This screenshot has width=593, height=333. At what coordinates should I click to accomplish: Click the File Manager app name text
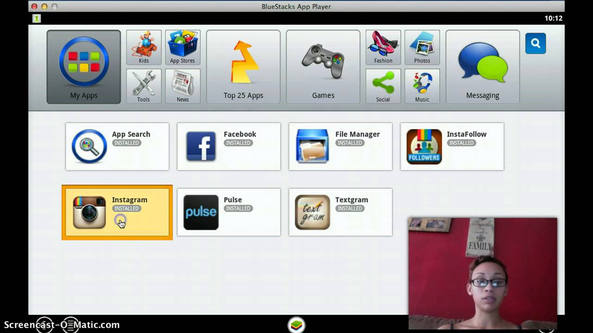pos(358,134)
